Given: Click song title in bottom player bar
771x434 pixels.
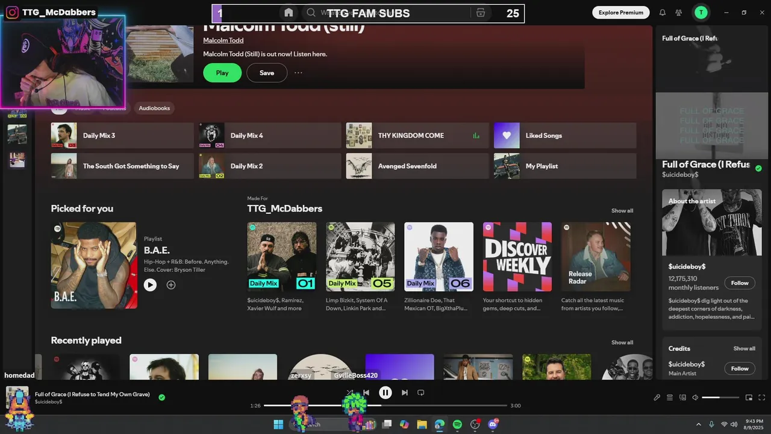Looking at the screenshot, I should click(x=92, y=394).
